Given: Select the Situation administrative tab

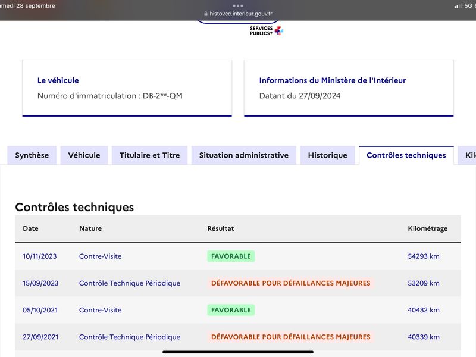Looking at the screenshot, I should point(244,155).
